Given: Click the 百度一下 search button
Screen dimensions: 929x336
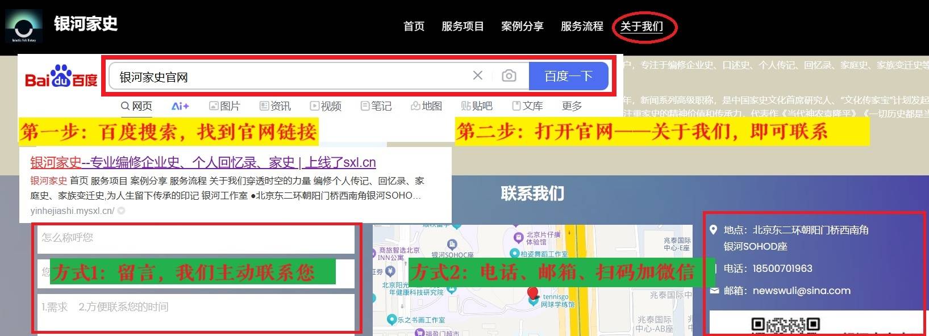Looking at the screenshot, I should tap(568, 76).
